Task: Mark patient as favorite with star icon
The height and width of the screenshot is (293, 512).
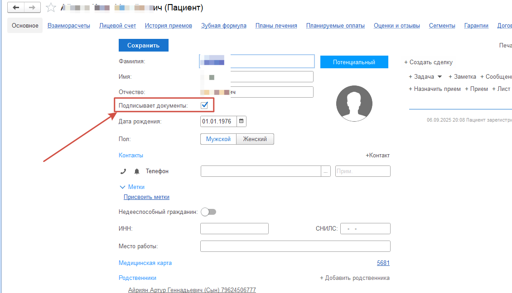Action: pos(51,8)
